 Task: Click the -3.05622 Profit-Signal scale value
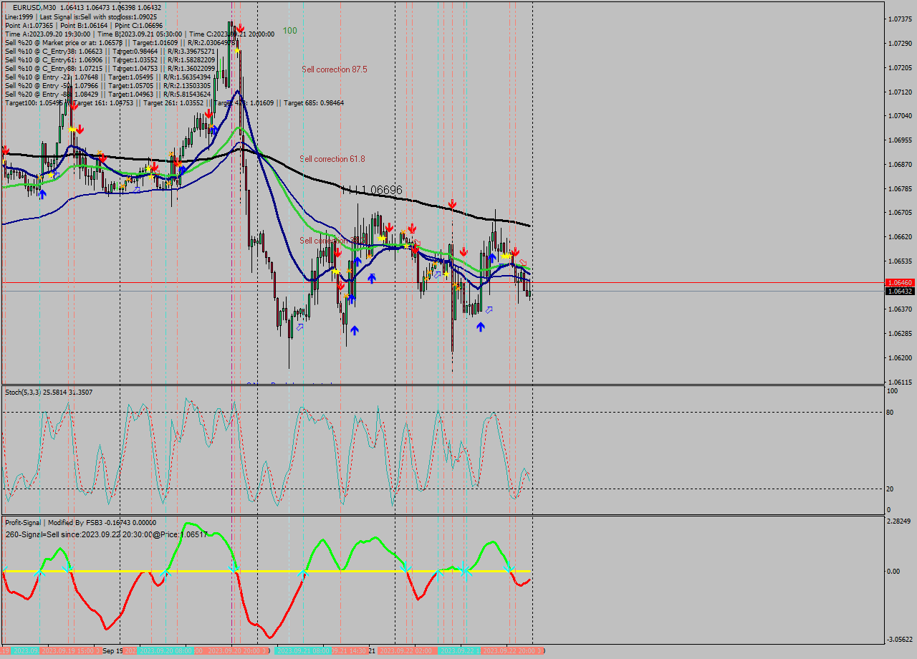pyautogui.click(x=901, y=639)
